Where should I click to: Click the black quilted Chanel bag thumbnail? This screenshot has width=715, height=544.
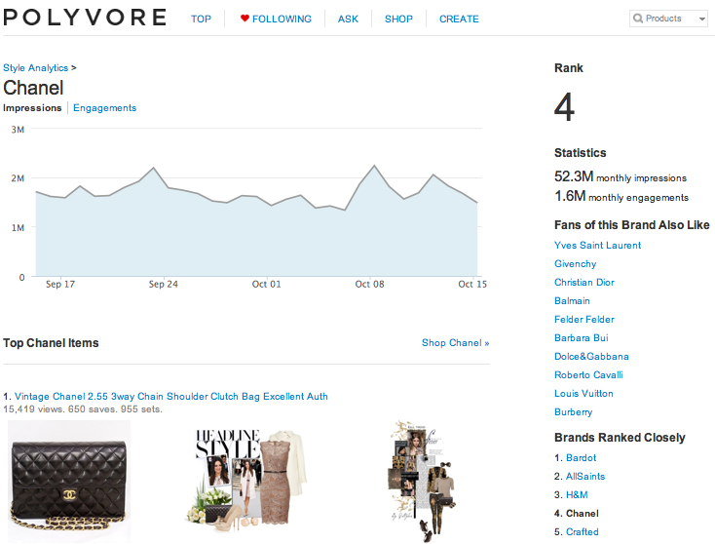[x=69, y=482]
